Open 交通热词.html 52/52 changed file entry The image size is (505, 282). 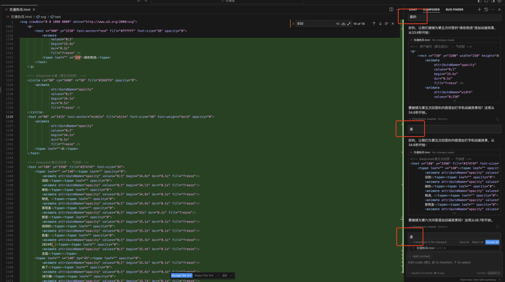[454, 248]
